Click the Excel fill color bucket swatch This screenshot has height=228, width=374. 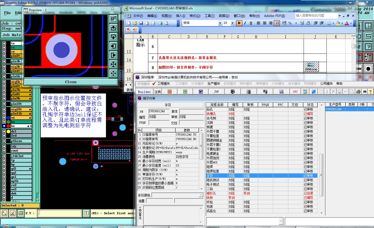[x=338, y=23]
